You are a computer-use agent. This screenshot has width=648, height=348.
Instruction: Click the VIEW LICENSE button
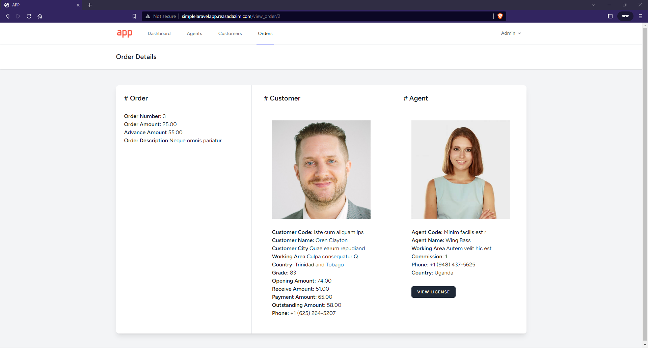pos(433,292)
